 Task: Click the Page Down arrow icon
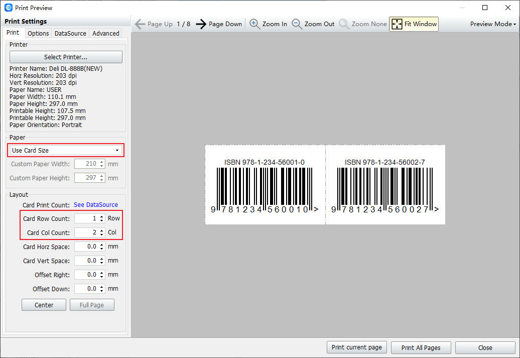201,24
